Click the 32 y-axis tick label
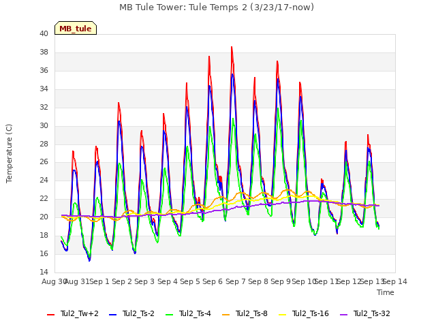 coord(44,107)
